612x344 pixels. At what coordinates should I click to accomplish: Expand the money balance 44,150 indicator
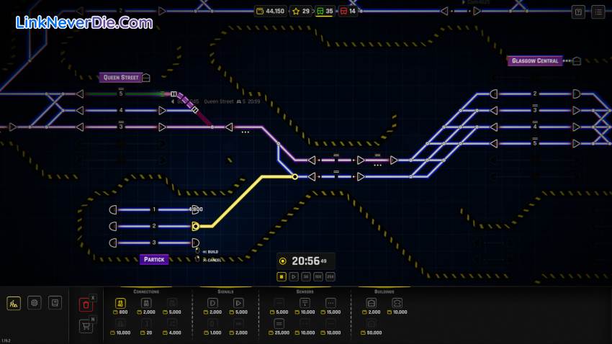(270, 12)
